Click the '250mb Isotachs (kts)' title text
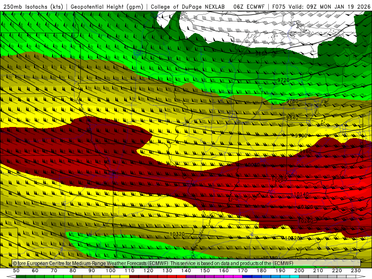372x279 pixels. click(33, 7)
